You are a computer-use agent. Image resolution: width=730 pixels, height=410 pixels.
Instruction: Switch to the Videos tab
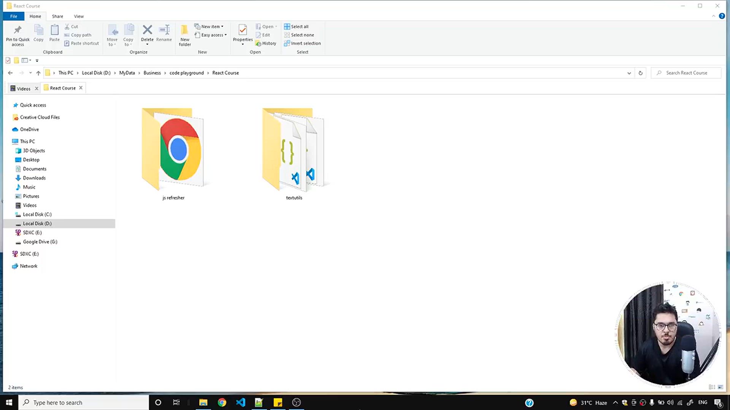[x=24, y=88]
